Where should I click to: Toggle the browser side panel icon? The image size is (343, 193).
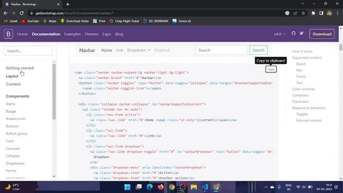click(x=321, y=13)
